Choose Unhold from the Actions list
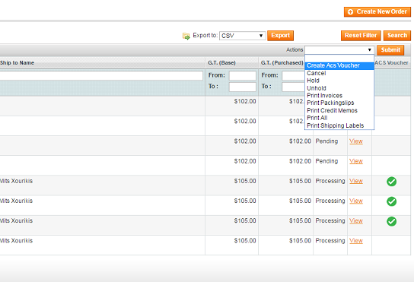 [x=339, y=88]
